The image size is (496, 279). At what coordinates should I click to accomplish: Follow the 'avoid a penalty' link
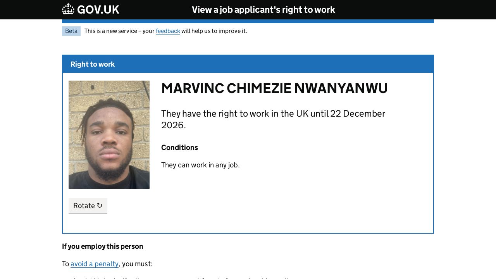pyautogui.click(x=95, y=264)
